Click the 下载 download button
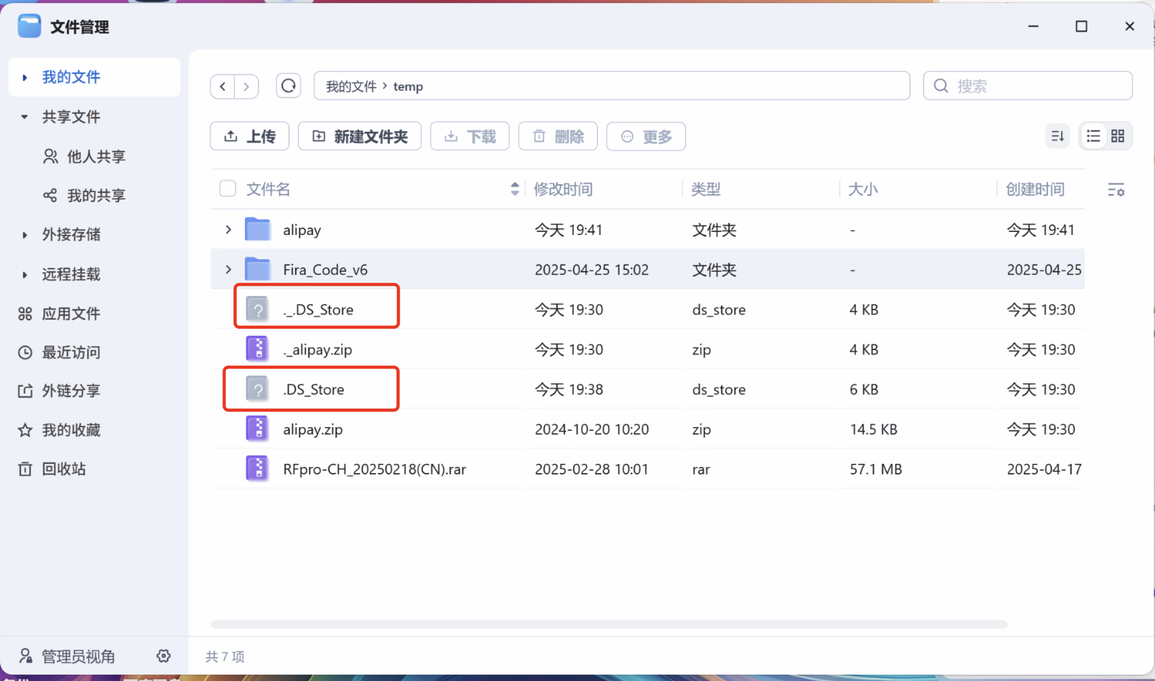 470,136
